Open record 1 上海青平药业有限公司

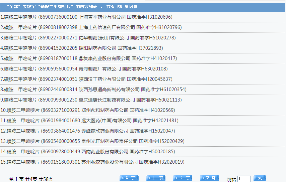86,17
